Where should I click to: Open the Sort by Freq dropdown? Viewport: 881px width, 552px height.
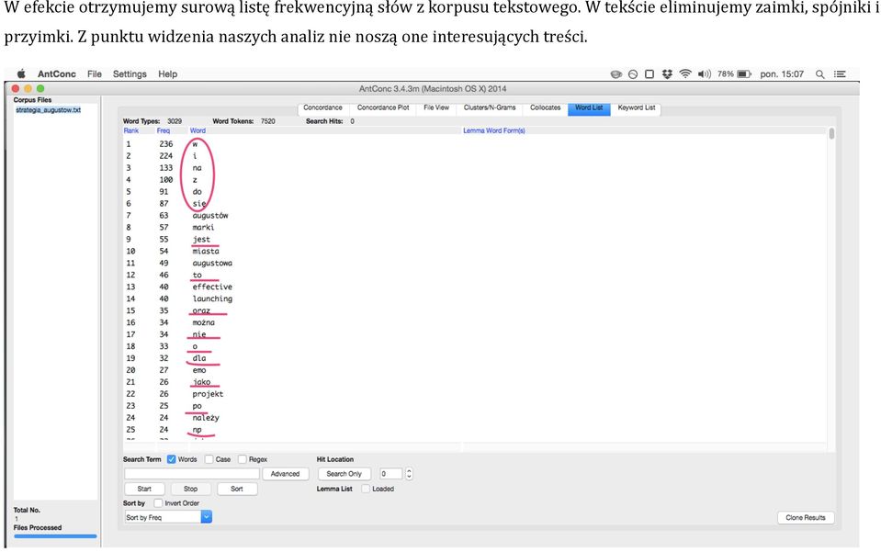point(168,517)
